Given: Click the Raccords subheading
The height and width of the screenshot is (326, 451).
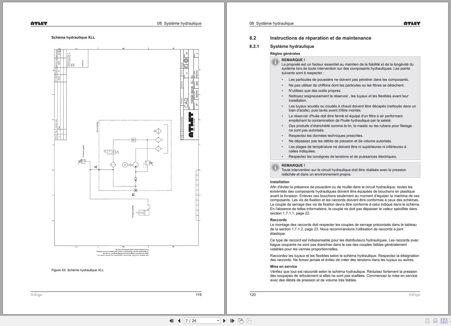Looking at the screenshot, I should click(278, 220).
